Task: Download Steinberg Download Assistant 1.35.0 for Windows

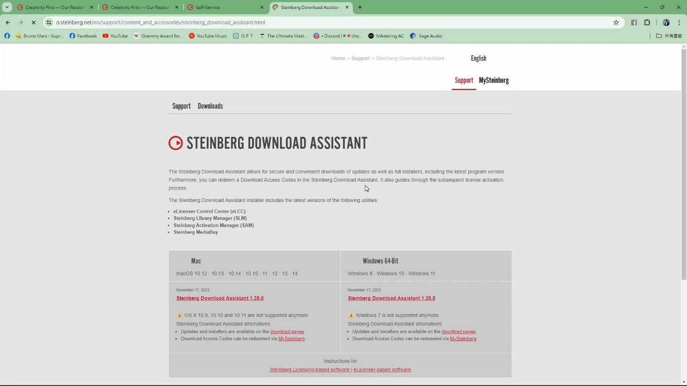Action: point(391,298)
